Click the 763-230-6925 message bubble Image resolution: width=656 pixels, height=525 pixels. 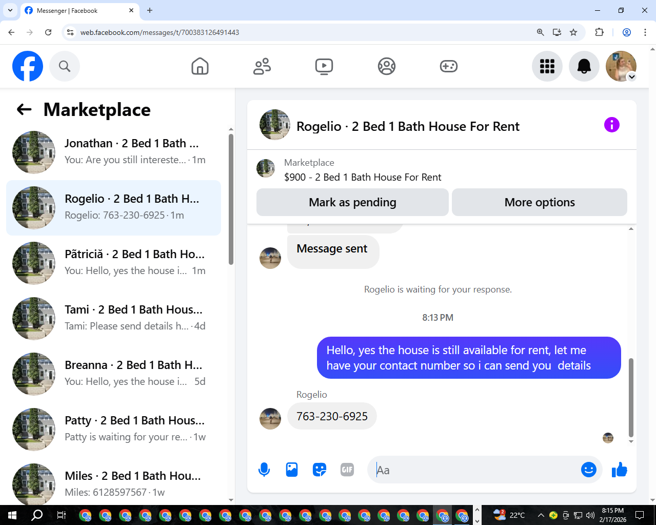click(332, 416)
